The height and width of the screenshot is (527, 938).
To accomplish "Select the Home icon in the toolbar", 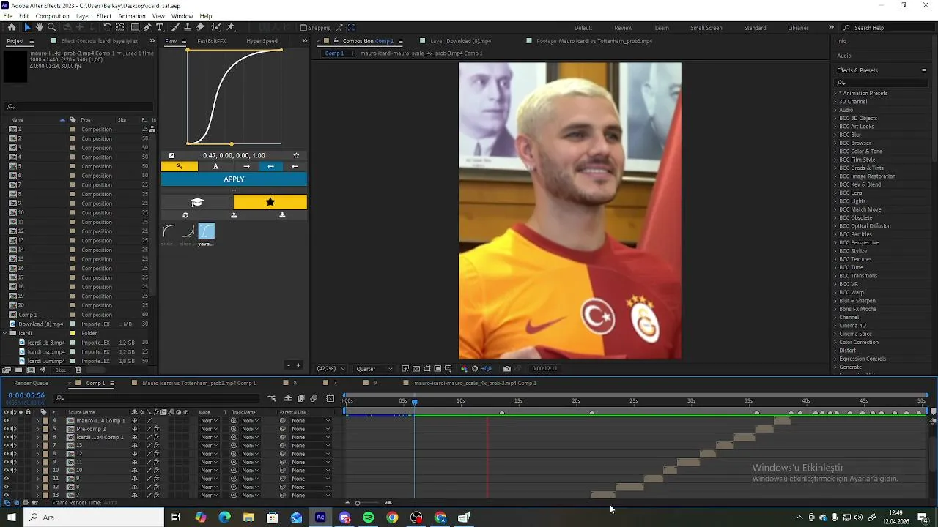I will (x=12, y=27).
